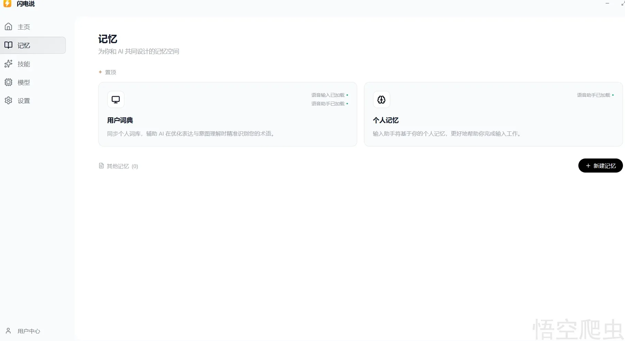Click the document icon beside 其他记忆
Image resolution: width=625 pixels, height=341 pixels.
coord(101,166)
